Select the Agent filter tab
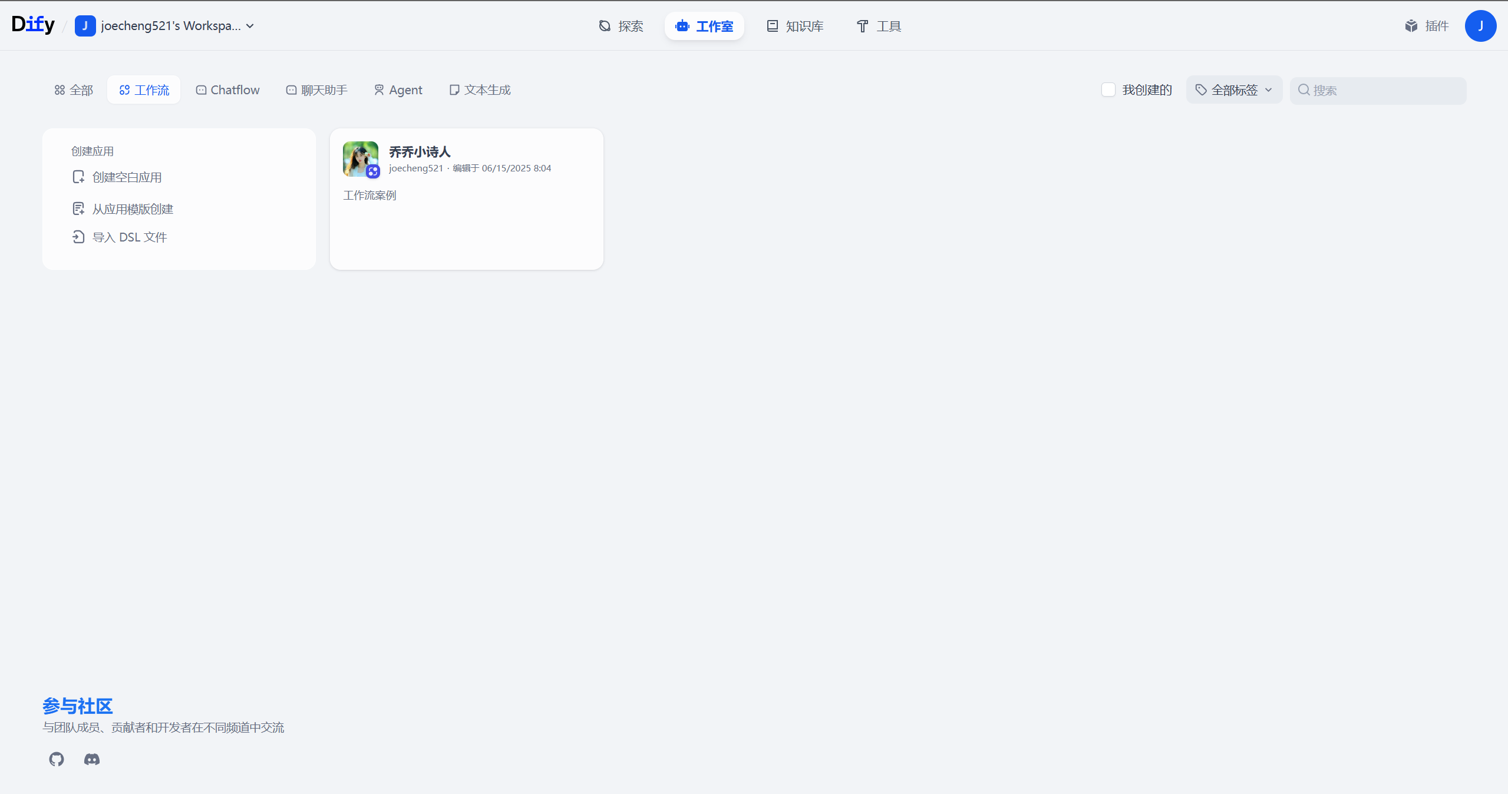Viewport: 1508px width, 794px height. [398, 90]
